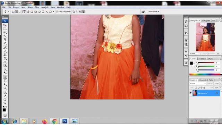Viewport: 222px width, 125px height.
Task: Toggle Lock all padlock icon
Action: coord(204,88)
